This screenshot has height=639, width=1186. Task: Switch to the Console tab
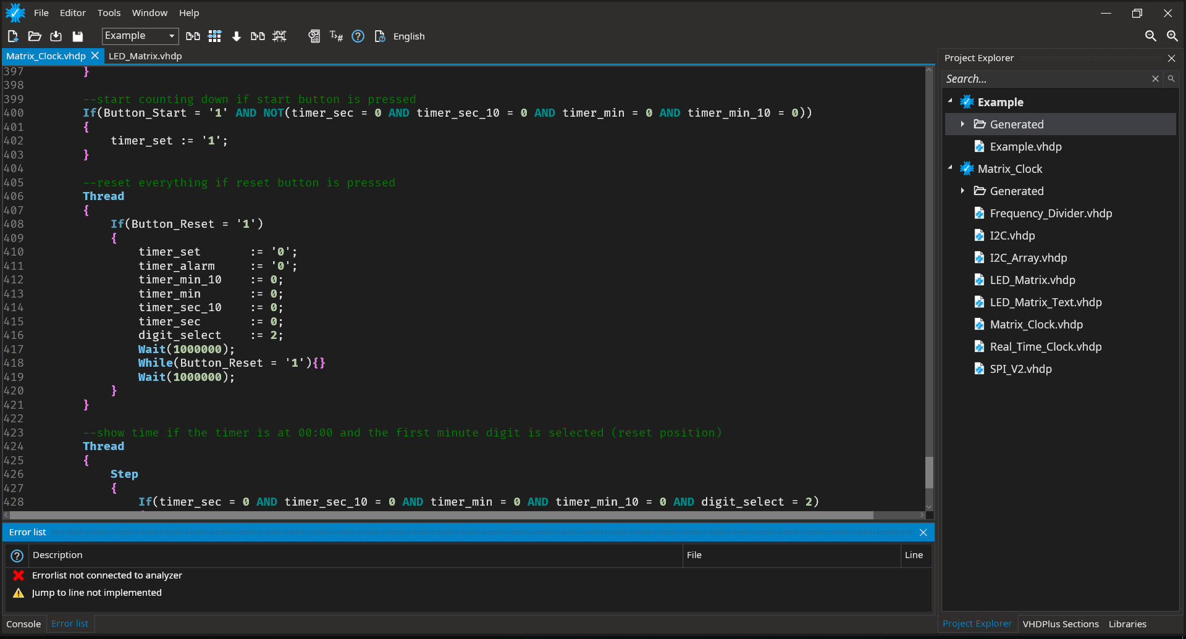click(23, 624)
